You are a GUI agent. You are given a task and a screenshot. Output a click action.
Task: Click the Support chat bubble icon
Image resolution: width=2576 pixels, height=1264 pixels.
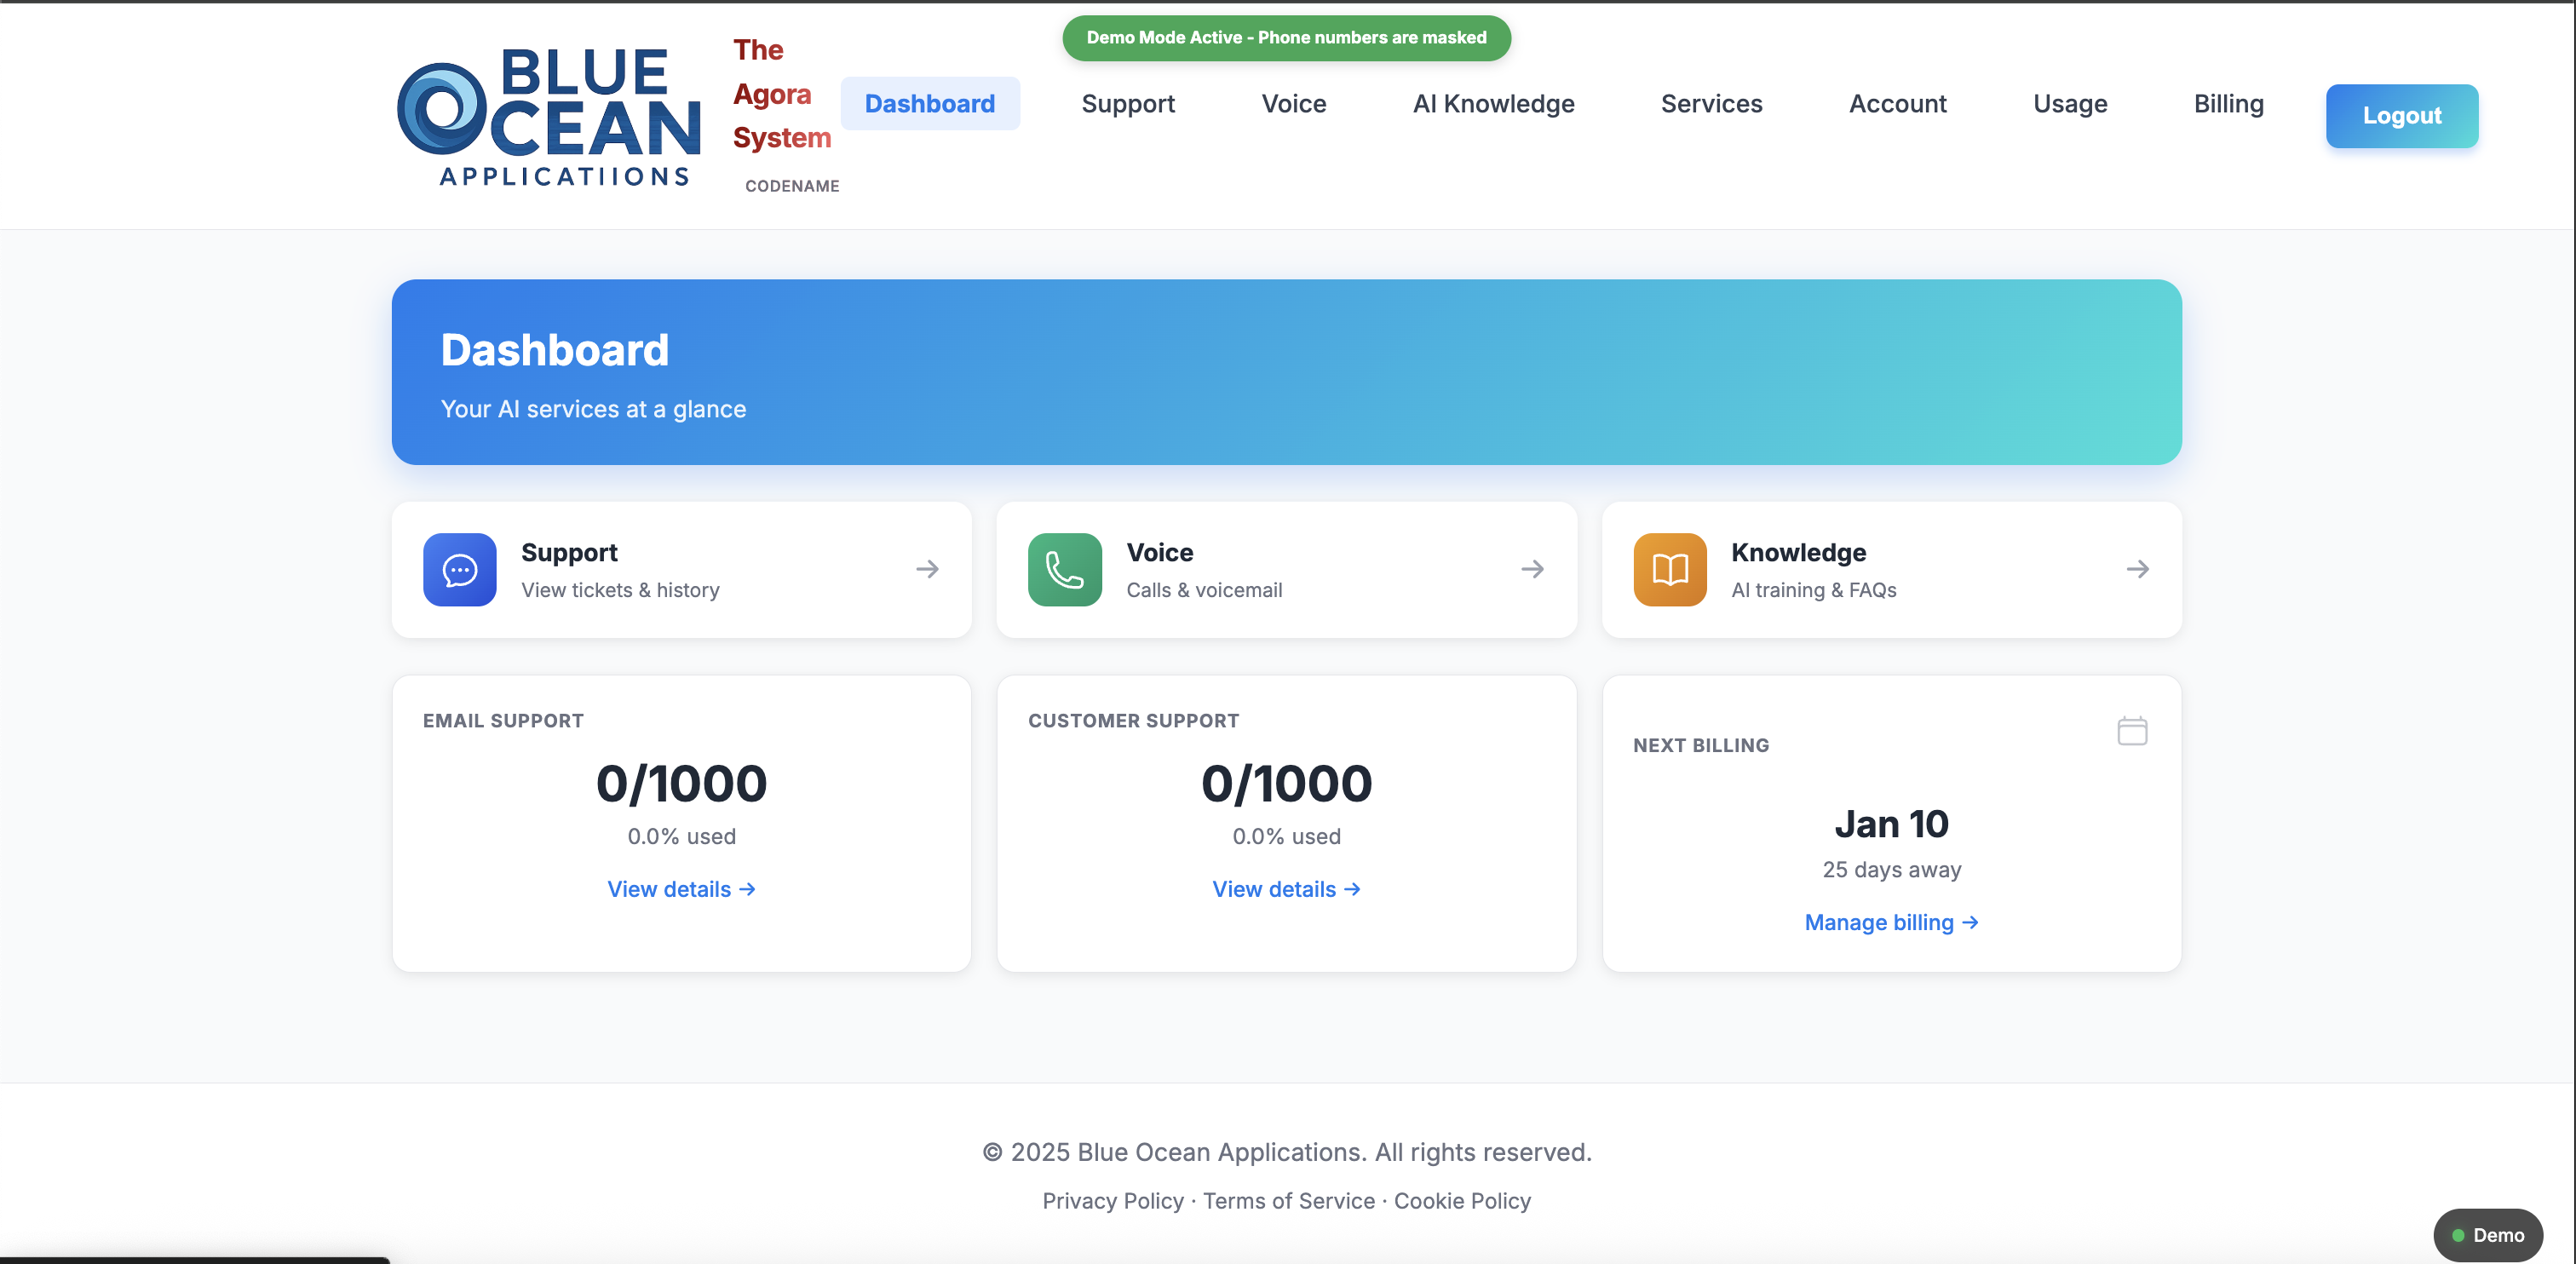click(459, 569)
